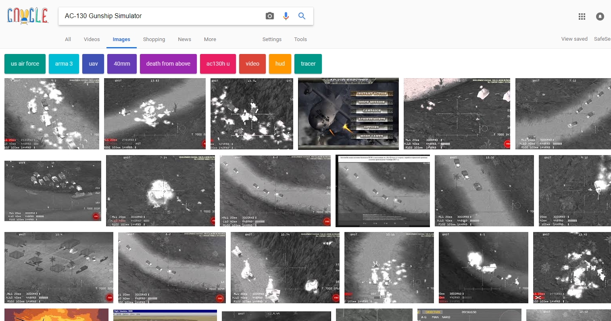Expand the More search categories menu

210,39
